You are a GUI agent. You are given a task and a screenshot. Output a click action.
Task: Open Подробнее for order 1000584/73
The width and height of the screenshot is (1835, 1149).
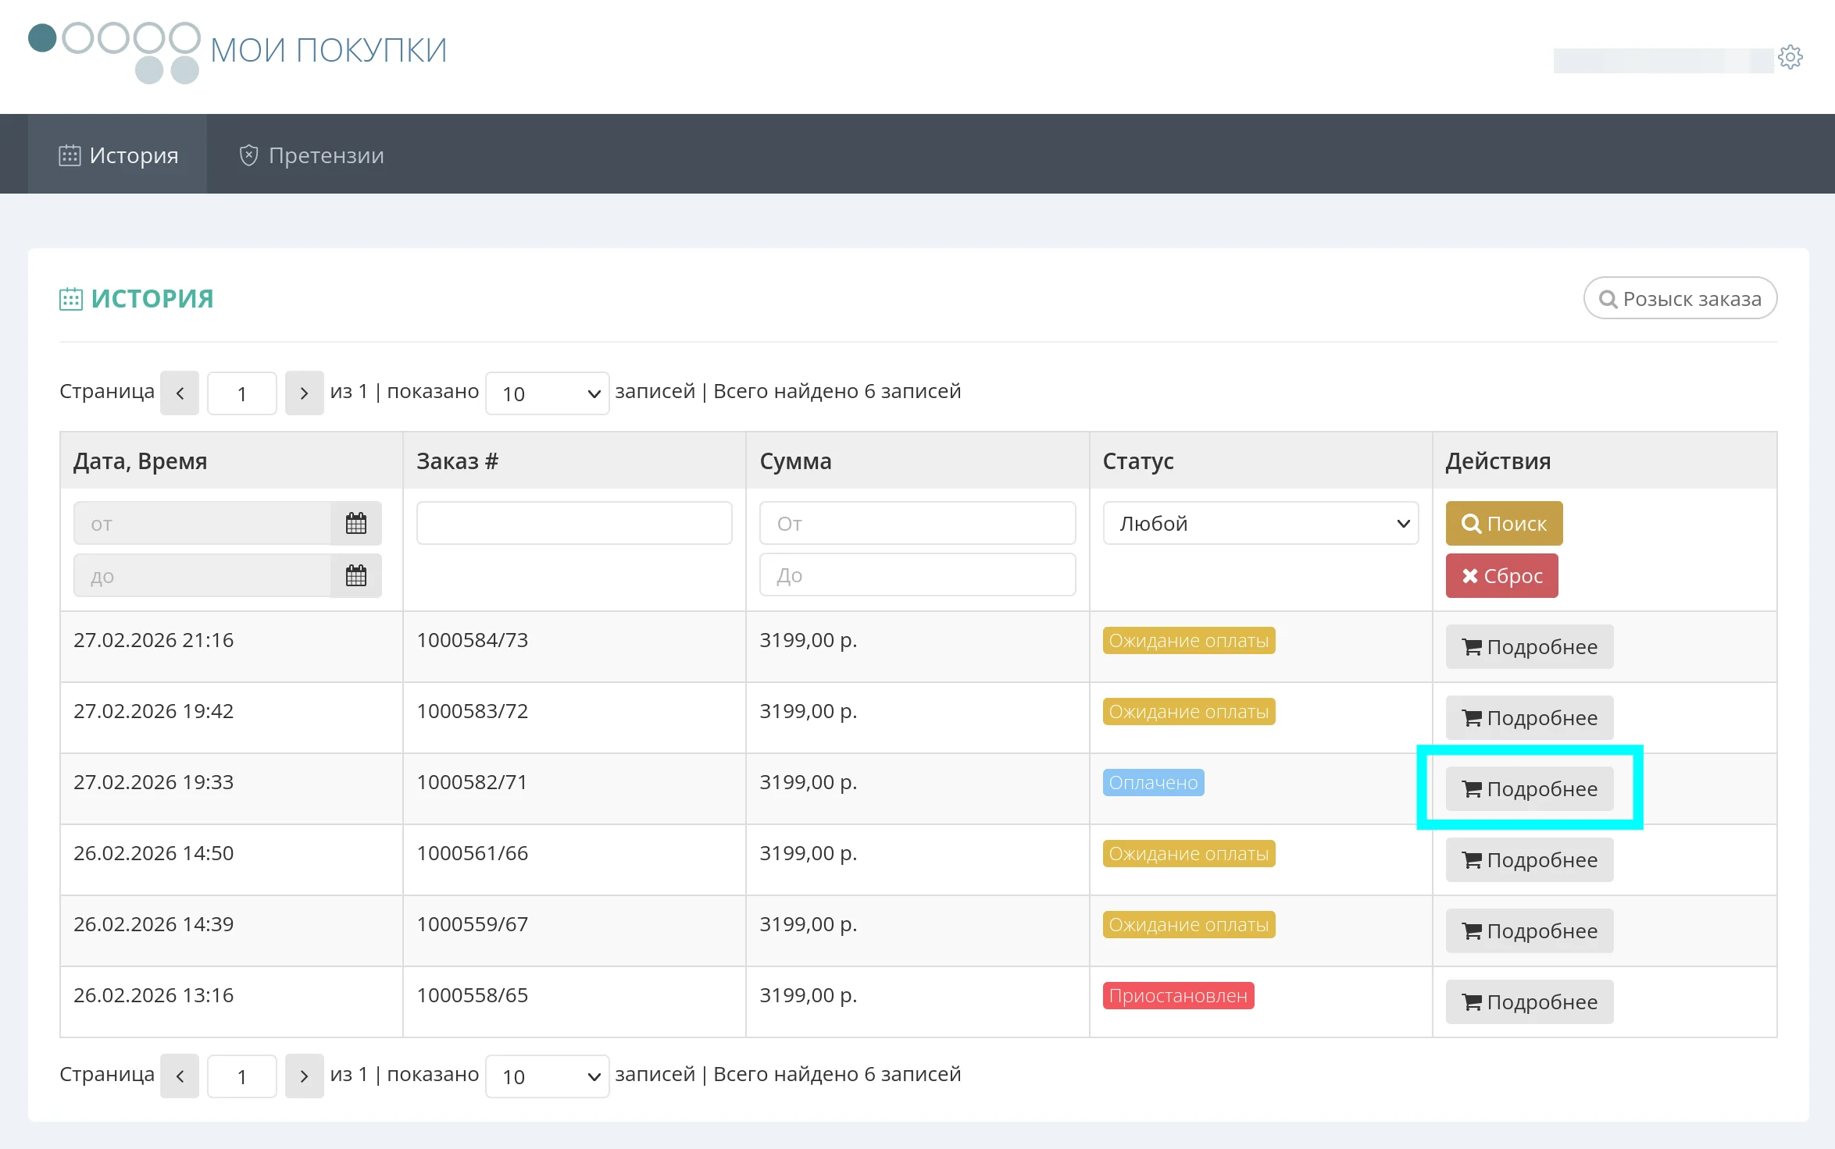(1529, 647)
